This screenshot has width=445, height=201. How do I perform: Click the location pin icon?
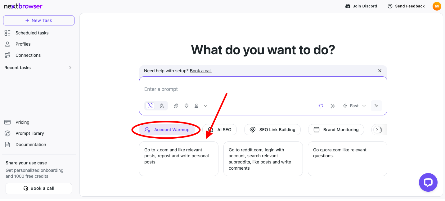(187, 106)
